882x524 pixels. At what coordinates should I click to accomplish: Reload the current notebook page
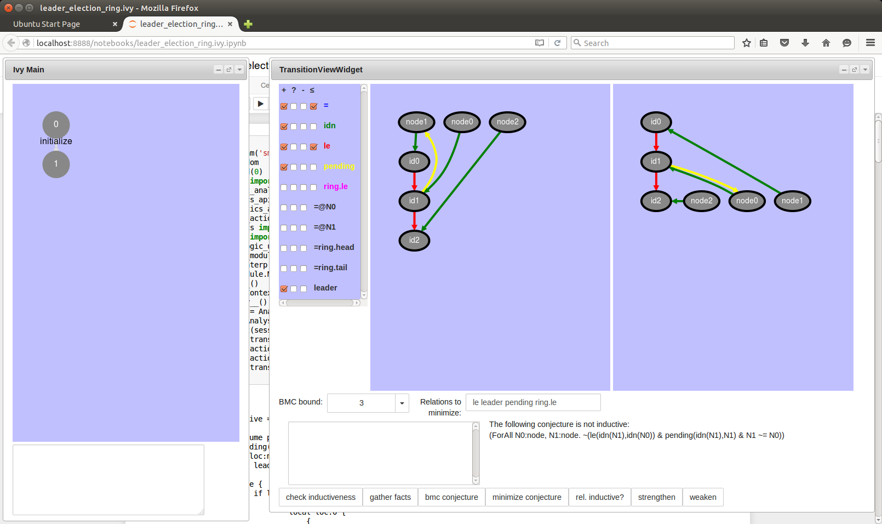(557, 43)
